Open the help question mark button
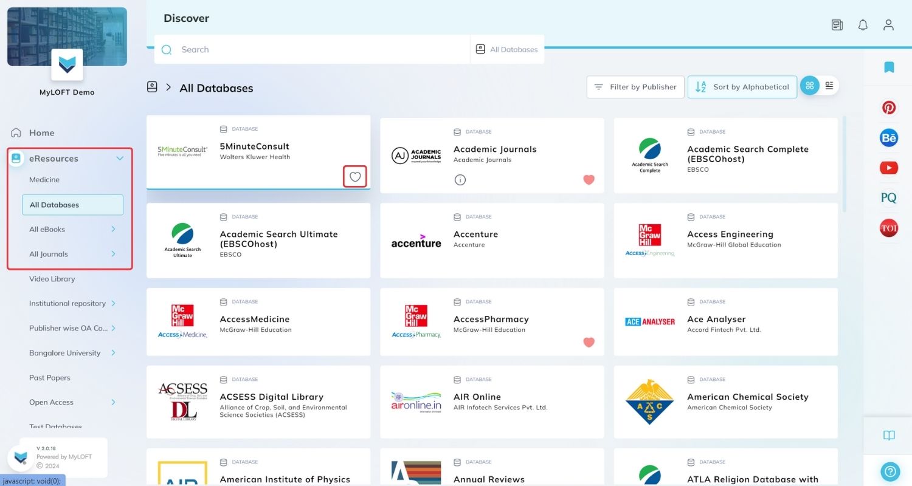912x486 pixels. pyautogui.click(x=890, y=471)
